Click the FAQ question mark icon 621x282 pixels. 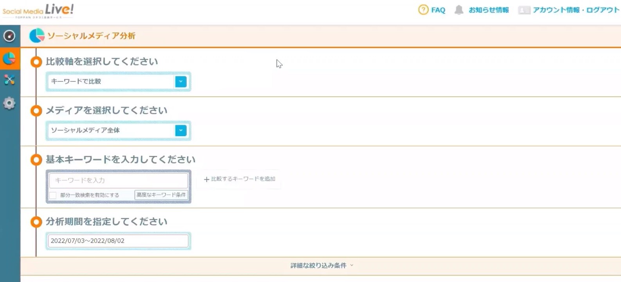pos(423,10)
